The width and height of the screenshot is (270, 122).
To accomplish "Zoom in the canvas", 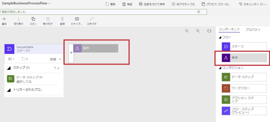I will point(198,31).
